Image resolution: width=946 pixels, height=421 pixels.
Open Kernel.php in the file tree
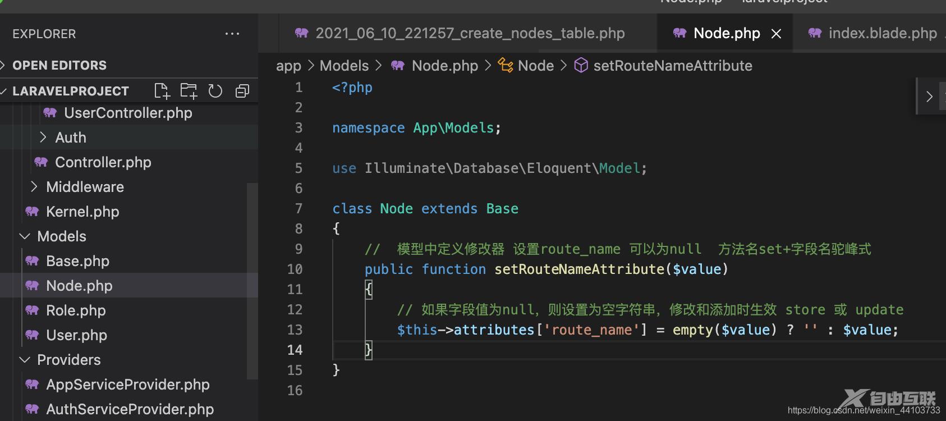(x=82, y=212)
